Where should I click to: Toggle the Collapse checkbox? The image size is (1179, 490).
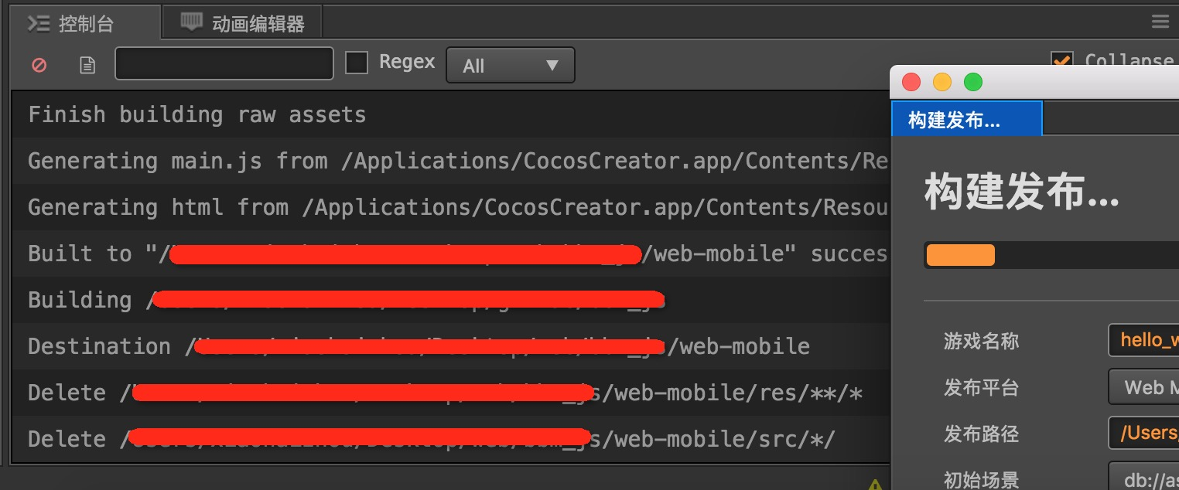[1061, 61]
